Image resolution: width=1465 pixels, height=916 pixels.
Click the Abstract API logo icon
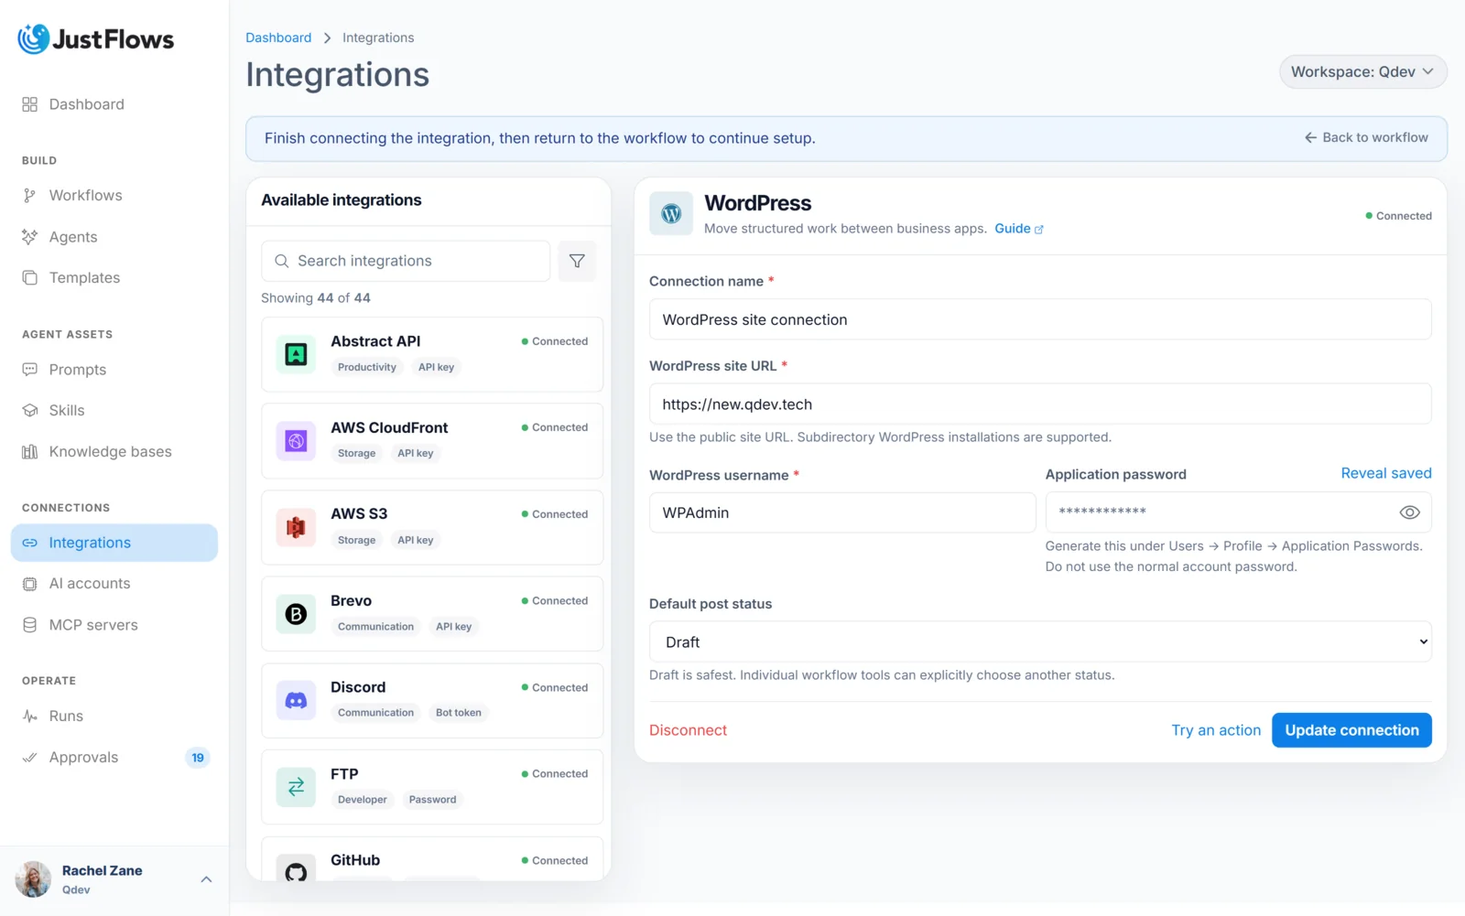296,354
